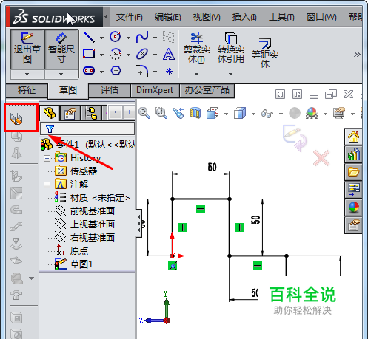Click the Section View icon
The image size is (368, 339).
195,113
